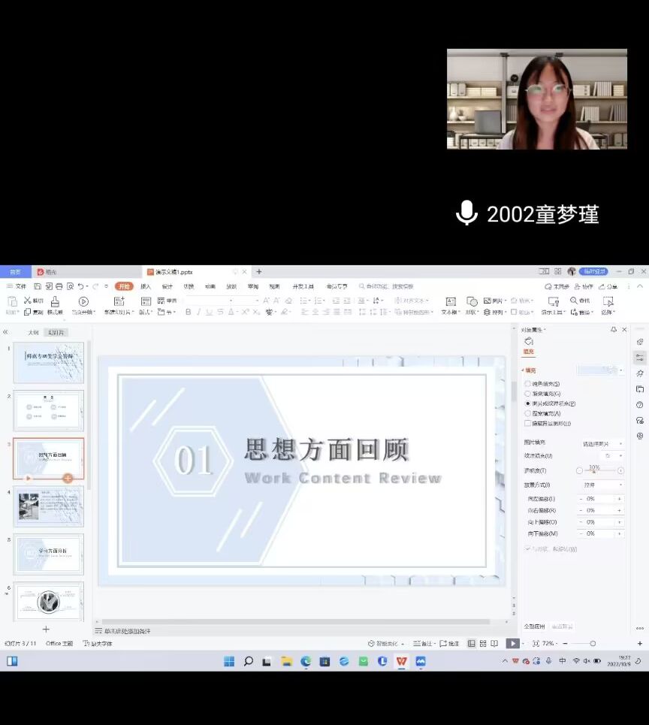649x725 pixels.
Task: Insert a text box from ribbon
Action: click(451, 302)
